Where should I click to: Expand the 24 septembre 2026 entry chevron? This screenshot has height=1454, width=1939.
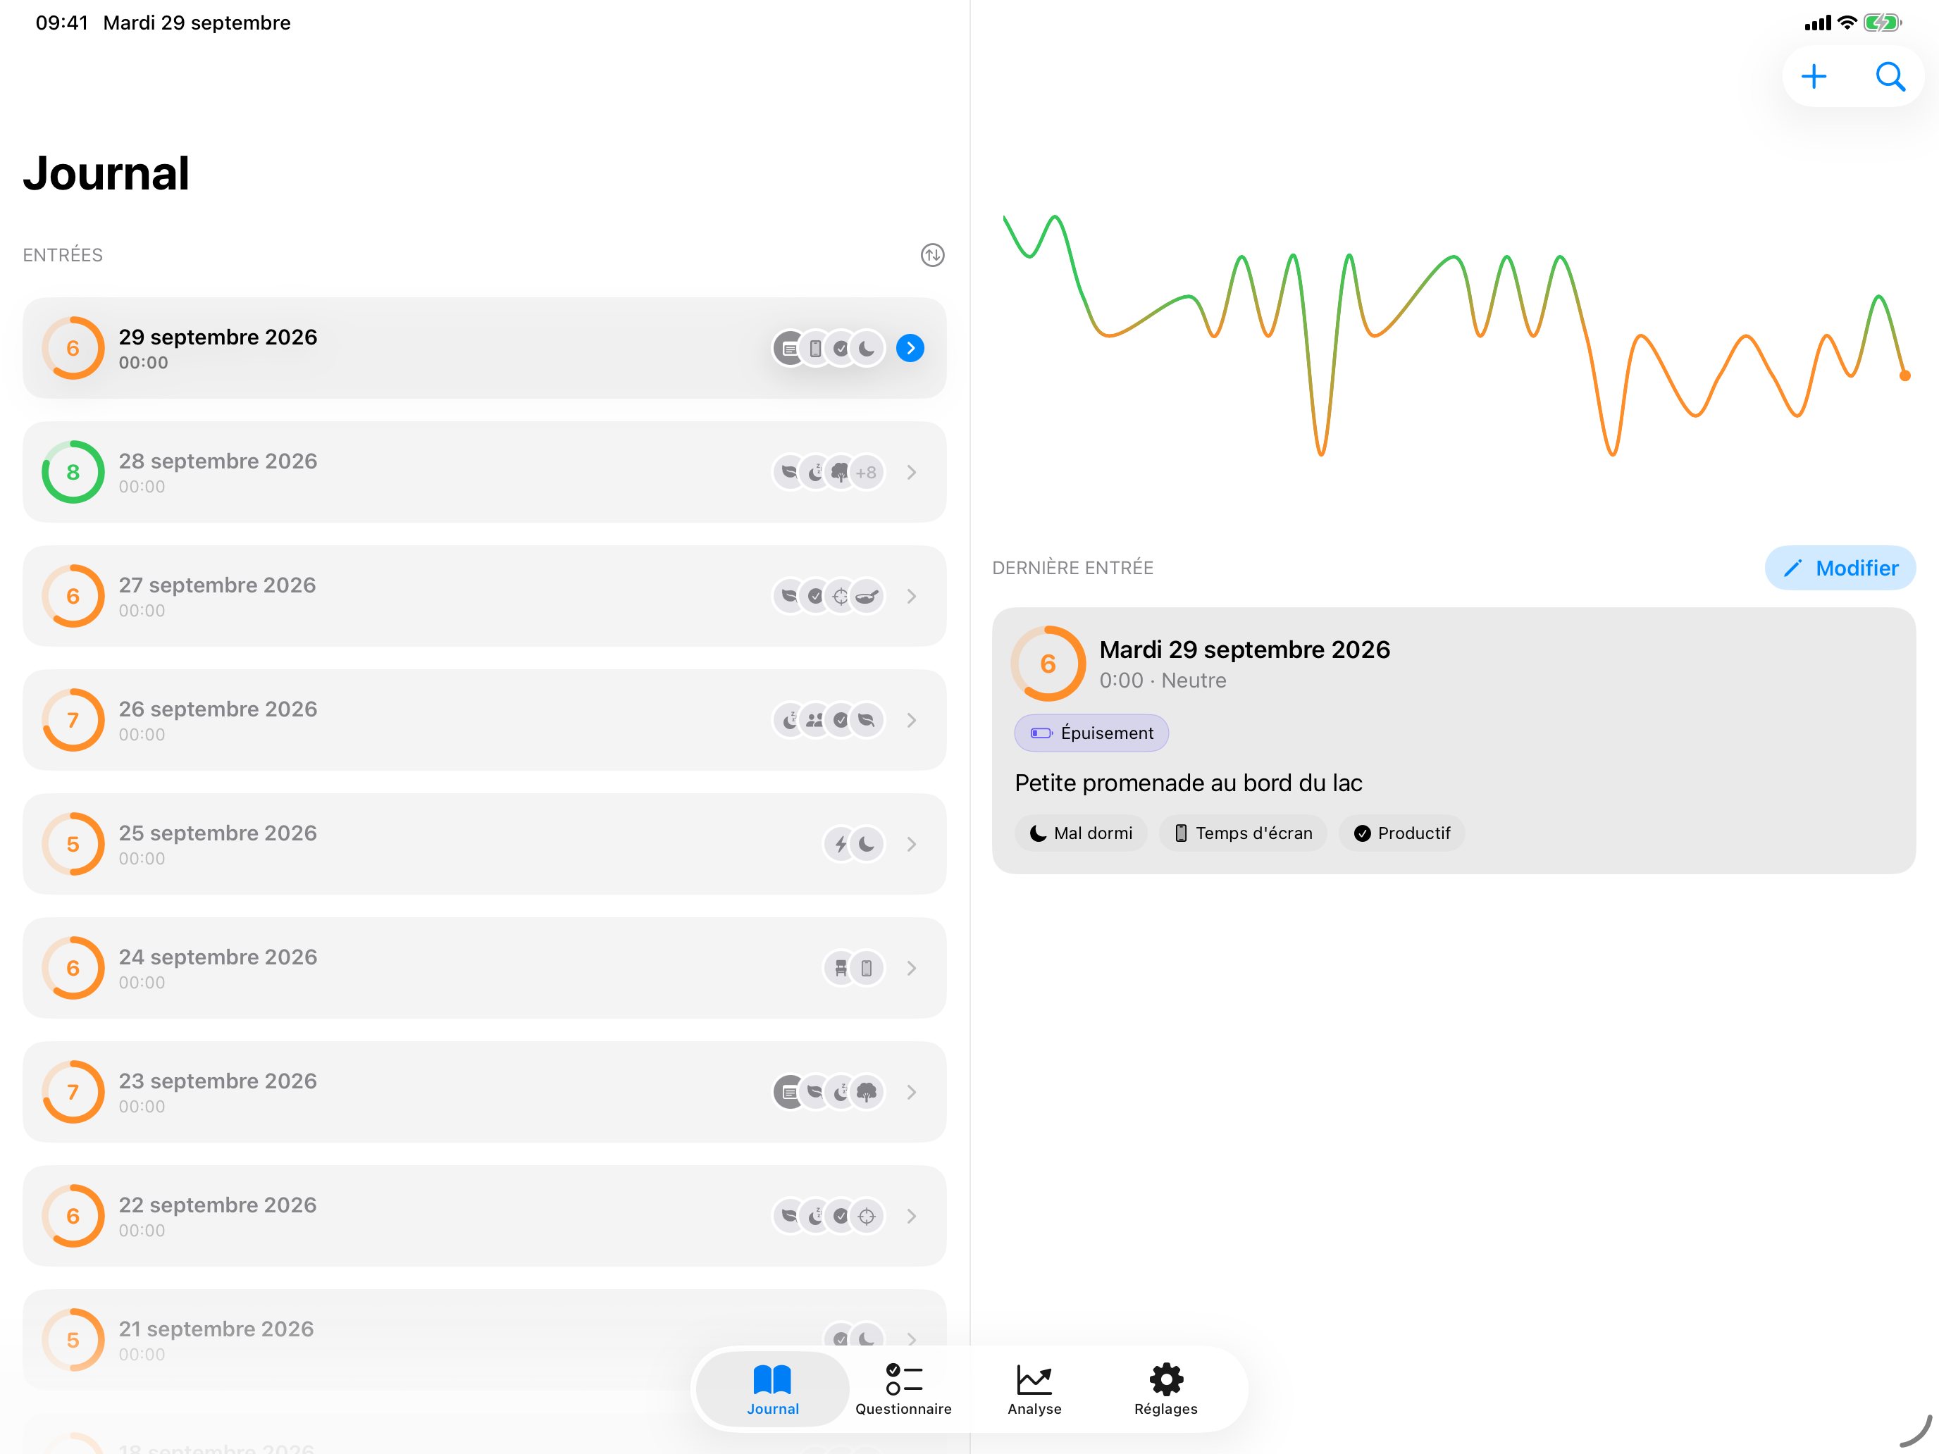912,969
